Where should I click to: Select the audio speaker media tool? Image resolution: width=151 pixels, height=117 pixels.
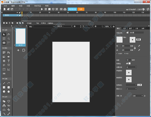click(x=9, y=57)
